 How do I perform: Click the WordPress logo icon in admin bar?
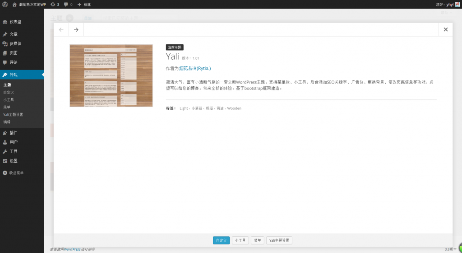[x=5, y=5]
